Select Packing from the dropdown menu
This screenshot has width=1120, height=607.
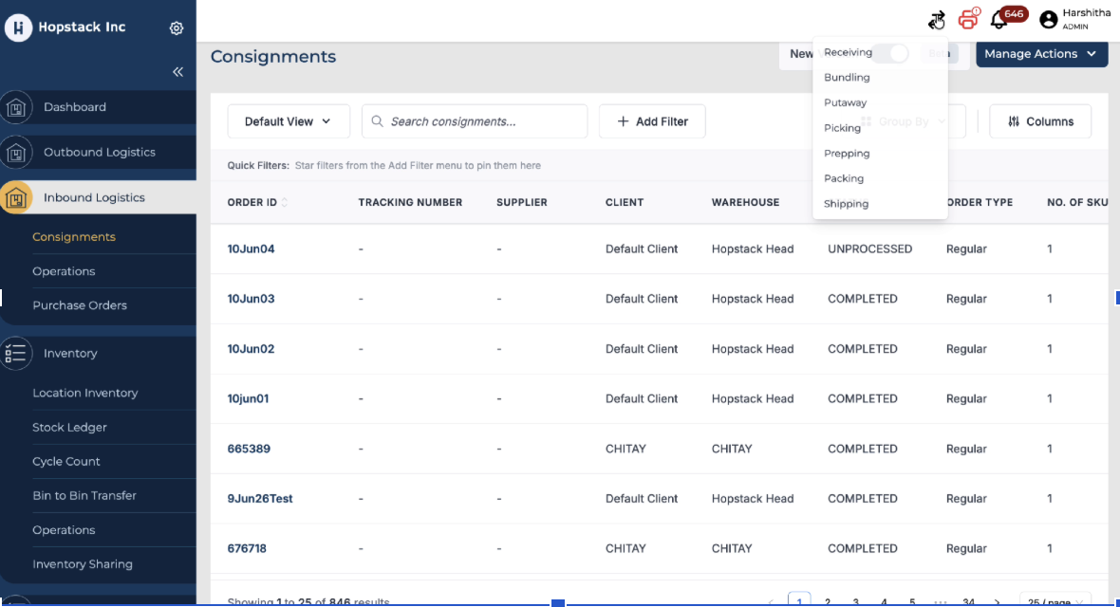[844, 178]
